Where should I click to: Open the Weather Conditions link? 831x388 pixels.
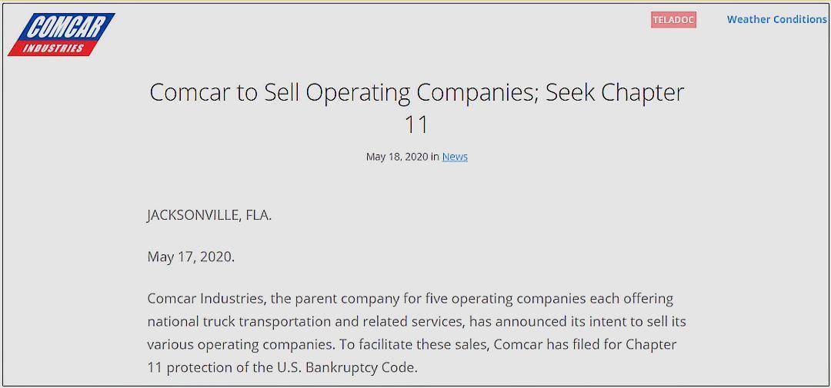click(x=776, y=20)
